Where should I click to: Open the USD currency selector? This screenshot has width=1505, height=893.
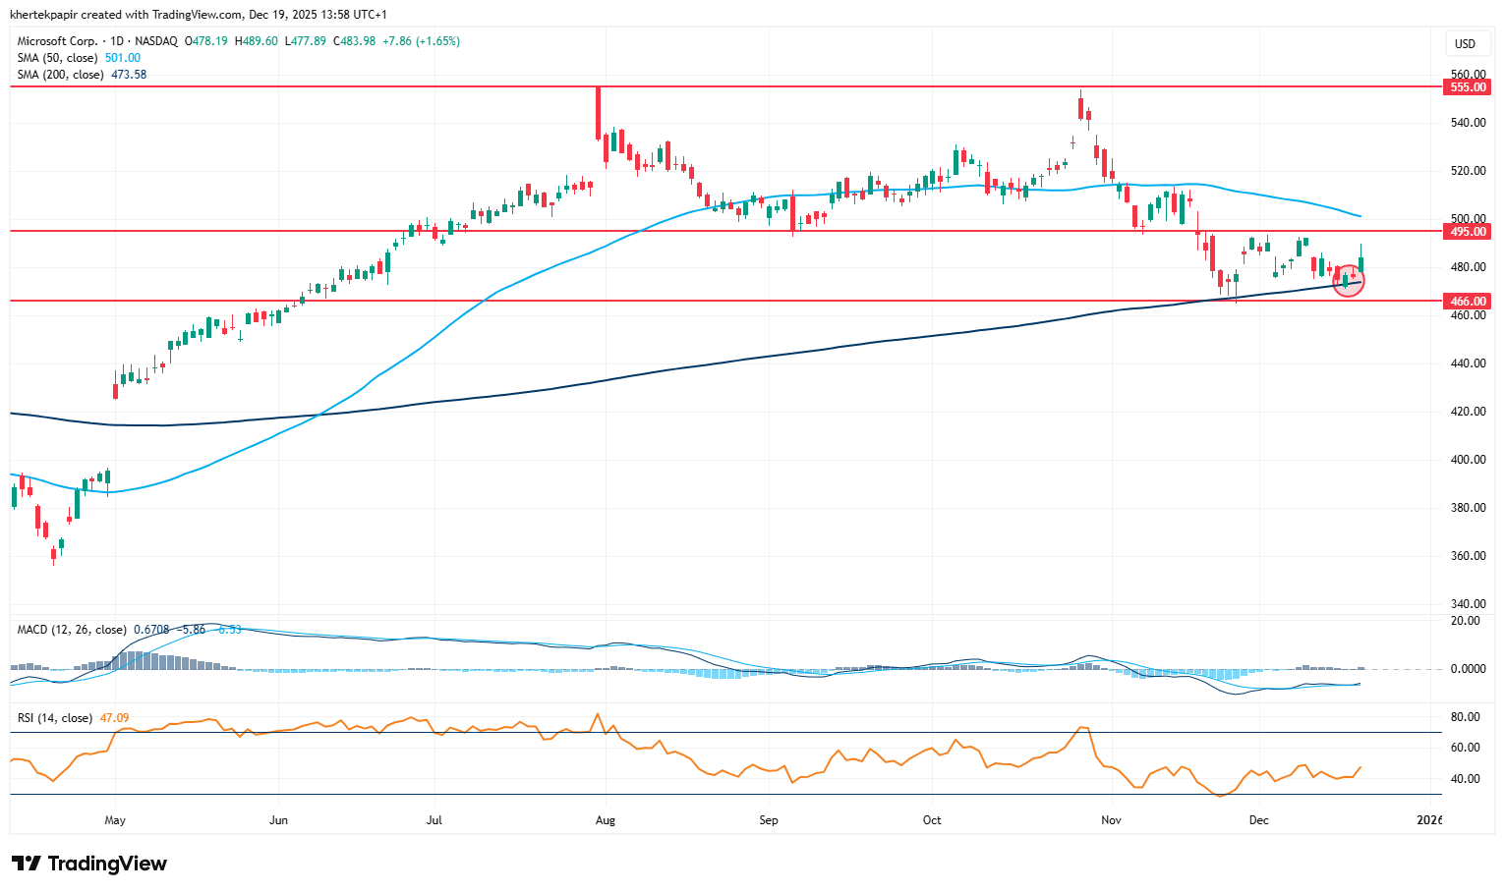tap(1465, 43)
